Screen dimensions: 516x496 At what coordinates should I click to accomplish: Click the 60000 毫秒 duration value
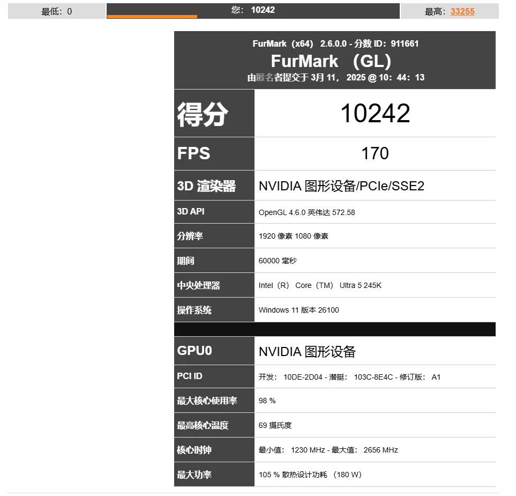point(277,261)
